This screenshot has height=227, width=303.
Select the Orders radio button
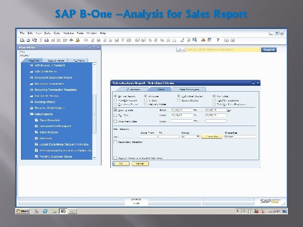(x=146, y=100)
